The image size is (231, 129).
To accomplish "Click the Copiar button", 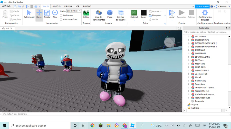I will (x=15, y=11).
